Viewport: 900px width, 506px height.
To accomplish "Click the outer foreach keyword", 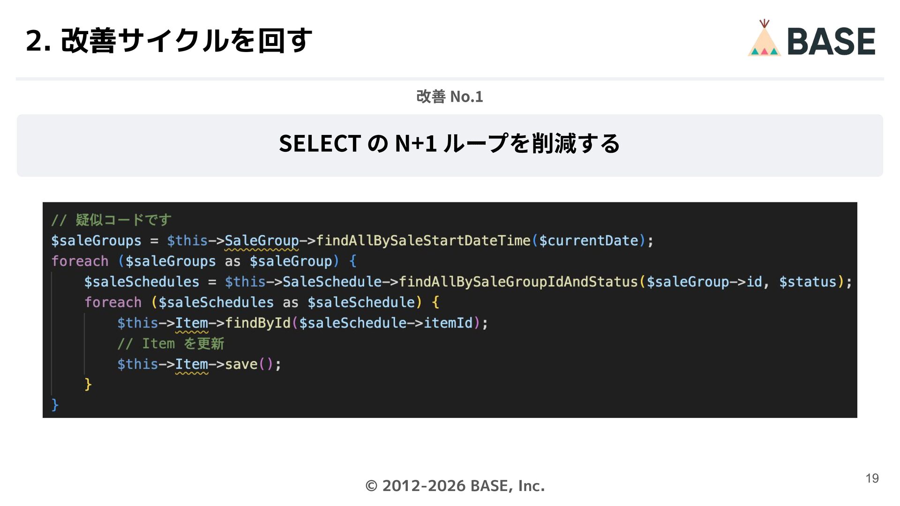I will tap(80, 261).
